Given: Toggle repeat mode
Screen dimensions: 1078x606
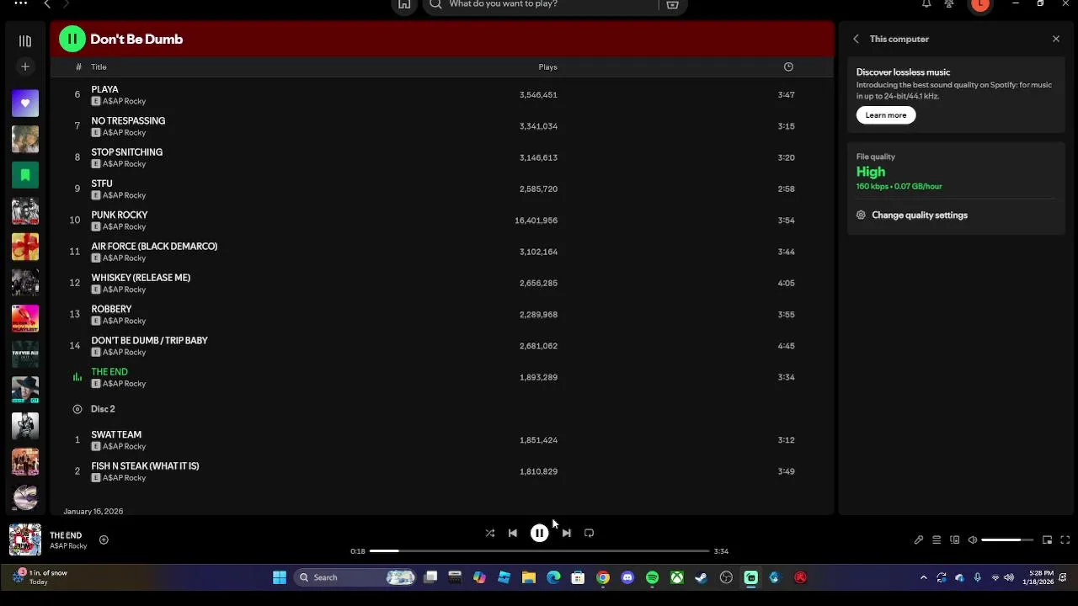Looking at the screenshot, I should [x=590, y=533].
